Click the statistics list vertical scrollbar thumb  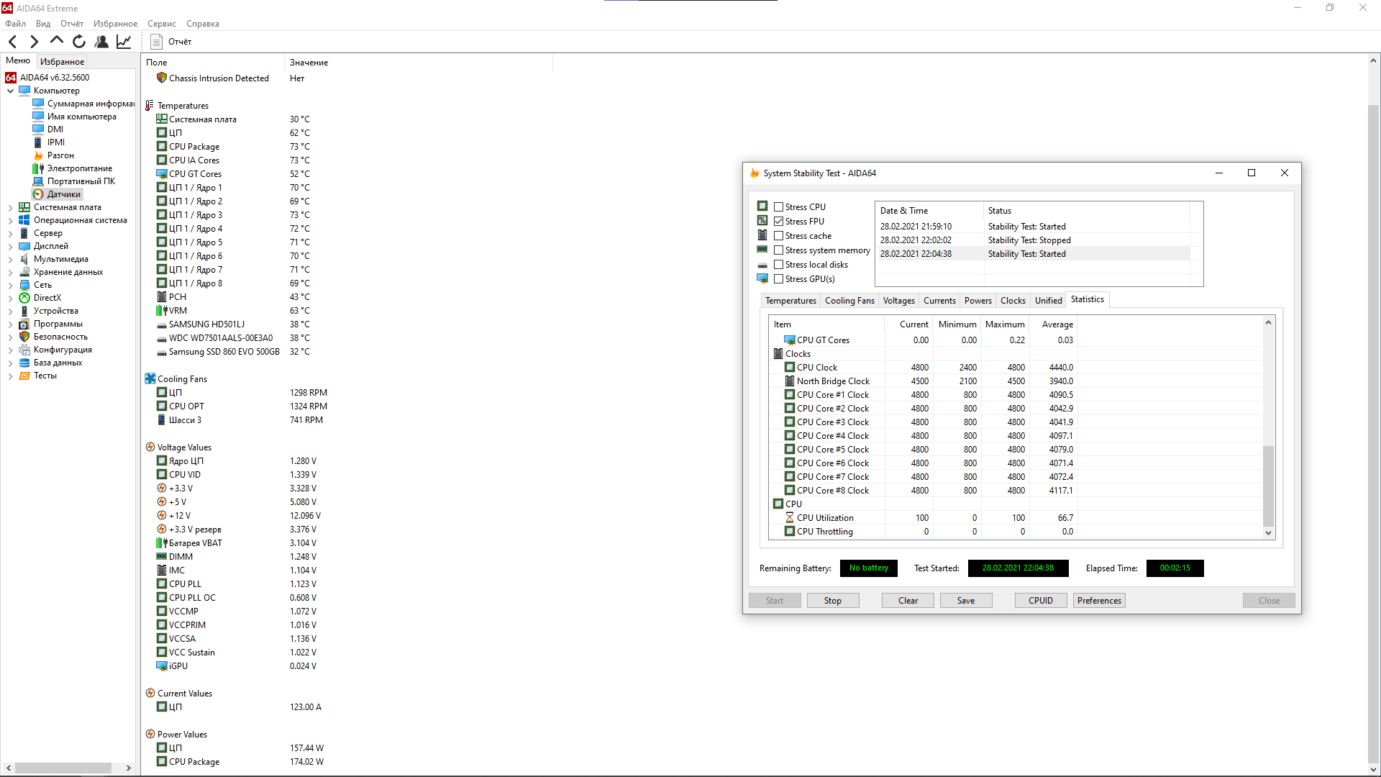point(1268,486)
